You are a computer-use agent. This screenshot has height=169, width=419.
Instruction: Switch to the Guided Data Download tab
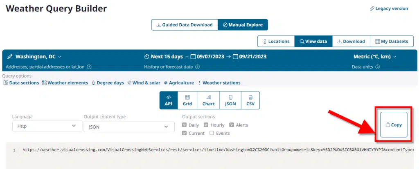184,24
